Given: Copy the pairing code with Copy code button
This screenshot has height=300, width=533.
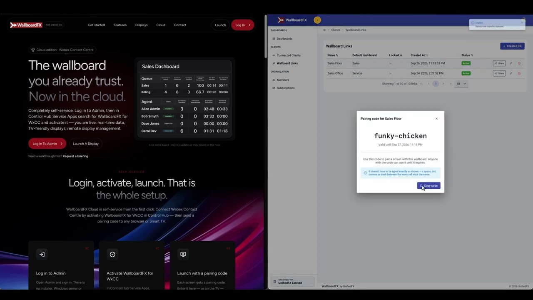Looking at the screenshot, I should click(428, 186).
